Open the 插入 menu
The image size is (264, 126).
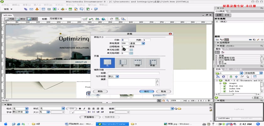pyautogui.click(x=37, y=5)
